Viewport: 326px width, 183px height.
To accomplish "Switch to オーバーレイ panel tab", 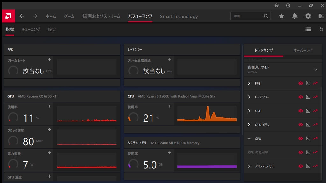I will (303, 50).
